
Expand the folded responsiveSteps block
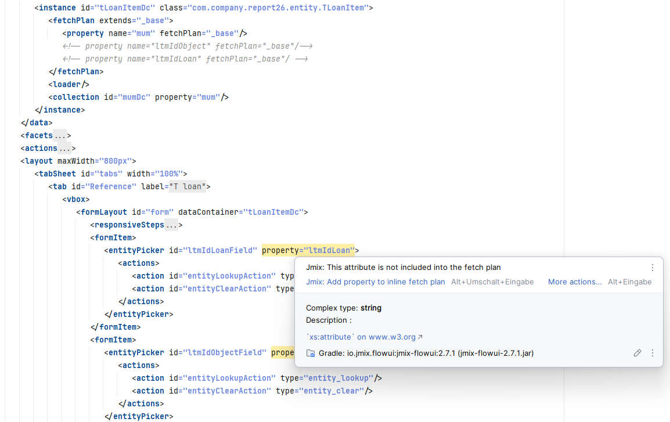171,225
